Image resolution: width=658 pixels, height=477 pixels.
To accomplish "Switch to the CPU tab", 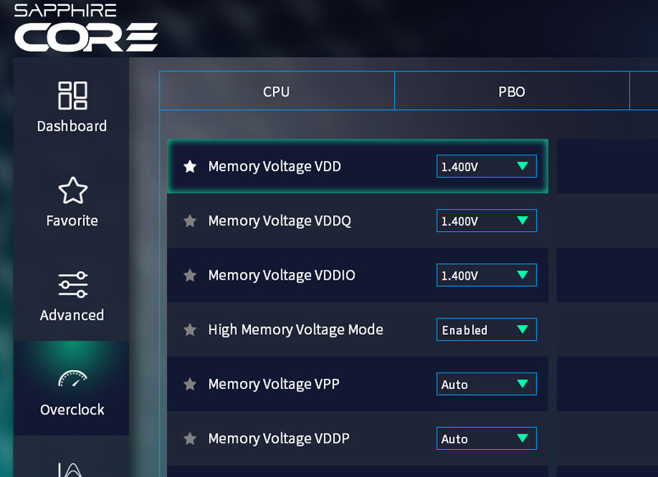I will point(276,91).
